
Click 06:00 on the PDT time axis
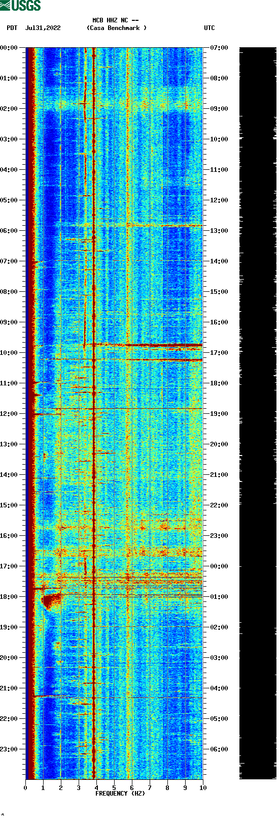click(x=9, y=231)
